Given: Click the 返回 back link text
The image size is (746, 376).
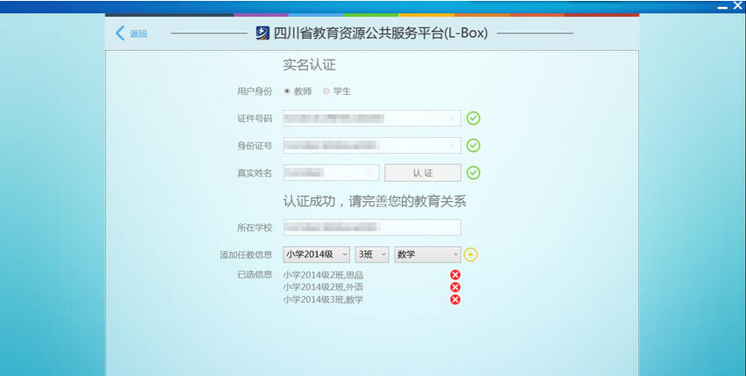Looking at the screenshot, I should [x=139, y=33].
